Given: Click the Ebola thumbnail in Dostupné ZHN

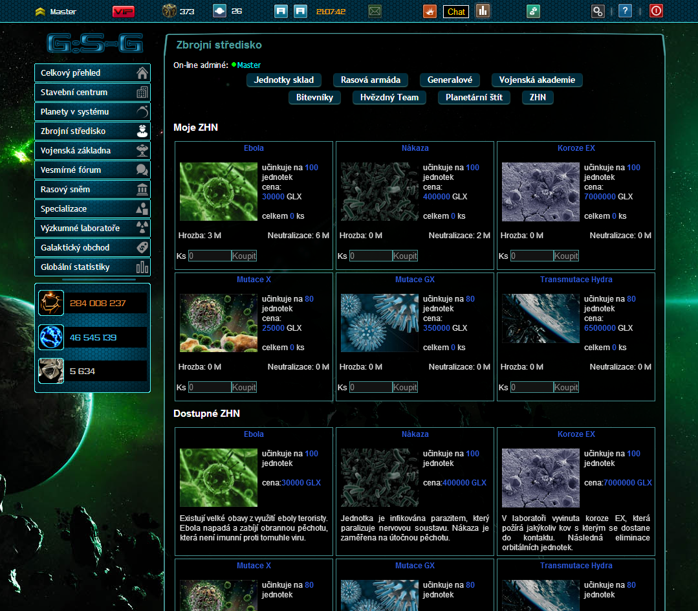Looking at the screenshot, I should pos(219,478).
